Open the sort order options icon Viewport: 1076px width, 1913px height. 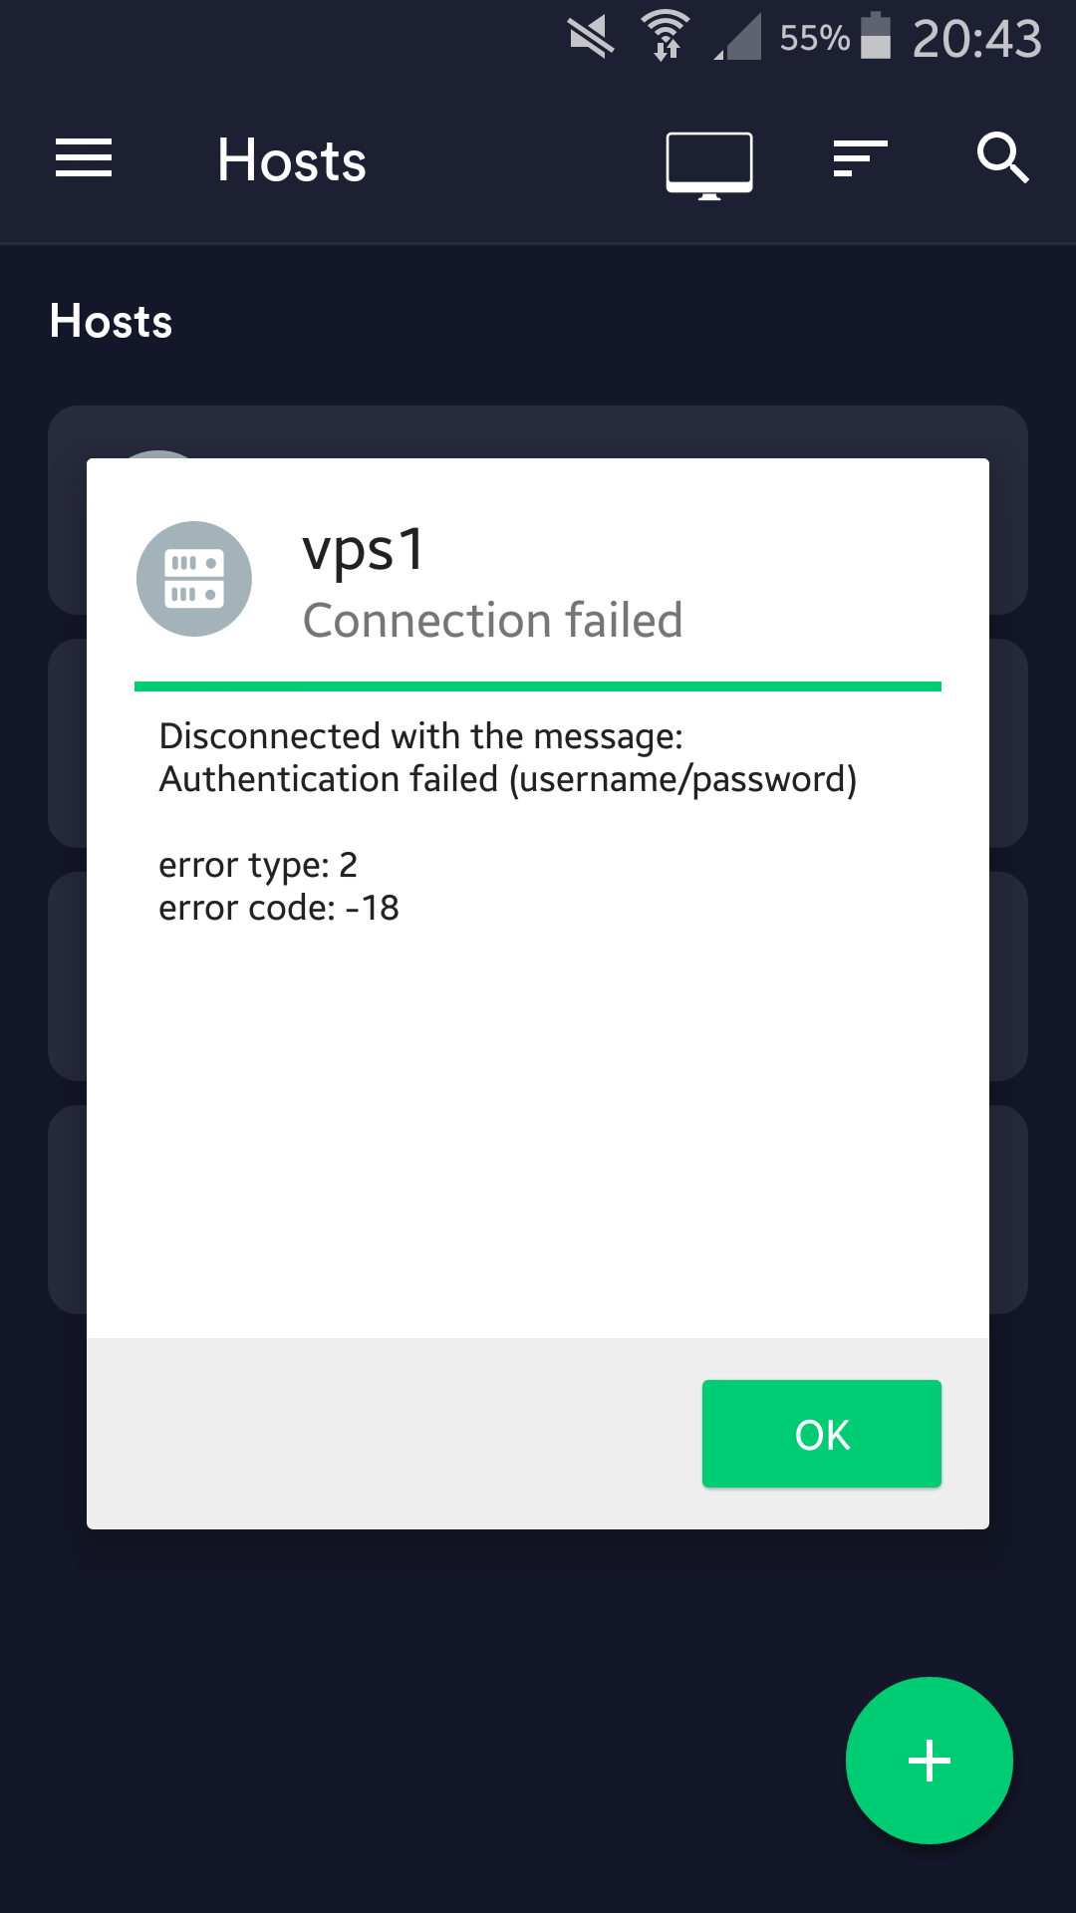click(860, 159)
